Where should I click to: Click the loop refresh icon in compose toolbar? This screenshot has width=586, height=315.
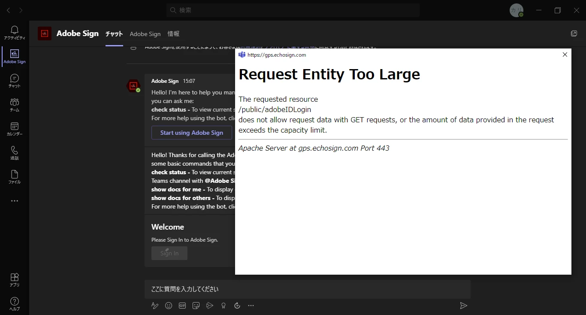237,306
